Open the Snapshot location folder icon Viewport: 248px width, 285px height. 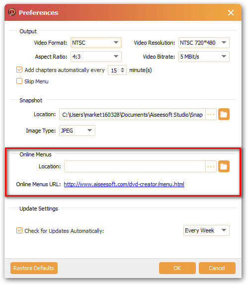click(224, 114)
